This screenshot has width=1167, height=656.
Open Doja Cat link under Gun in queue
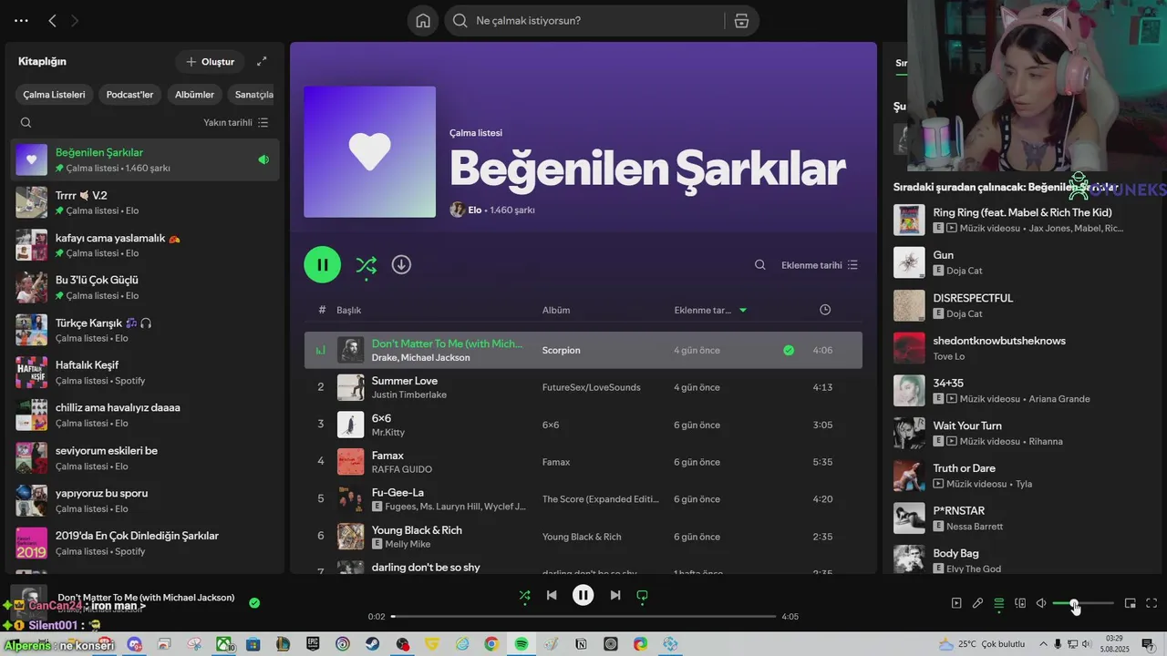pos(964,271)
